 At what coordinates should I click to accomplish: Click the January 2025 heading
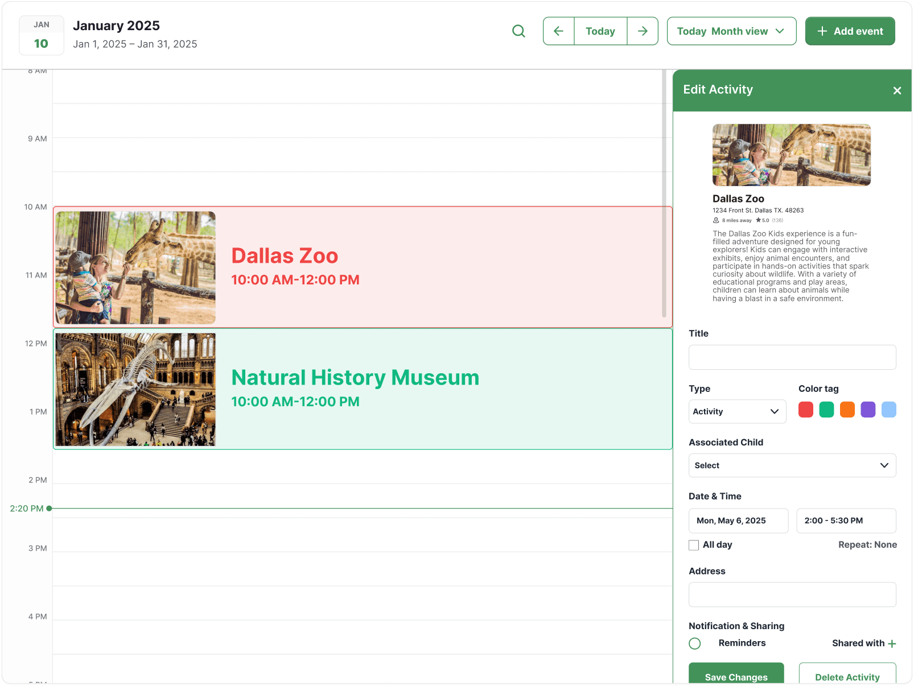[116, 26]
